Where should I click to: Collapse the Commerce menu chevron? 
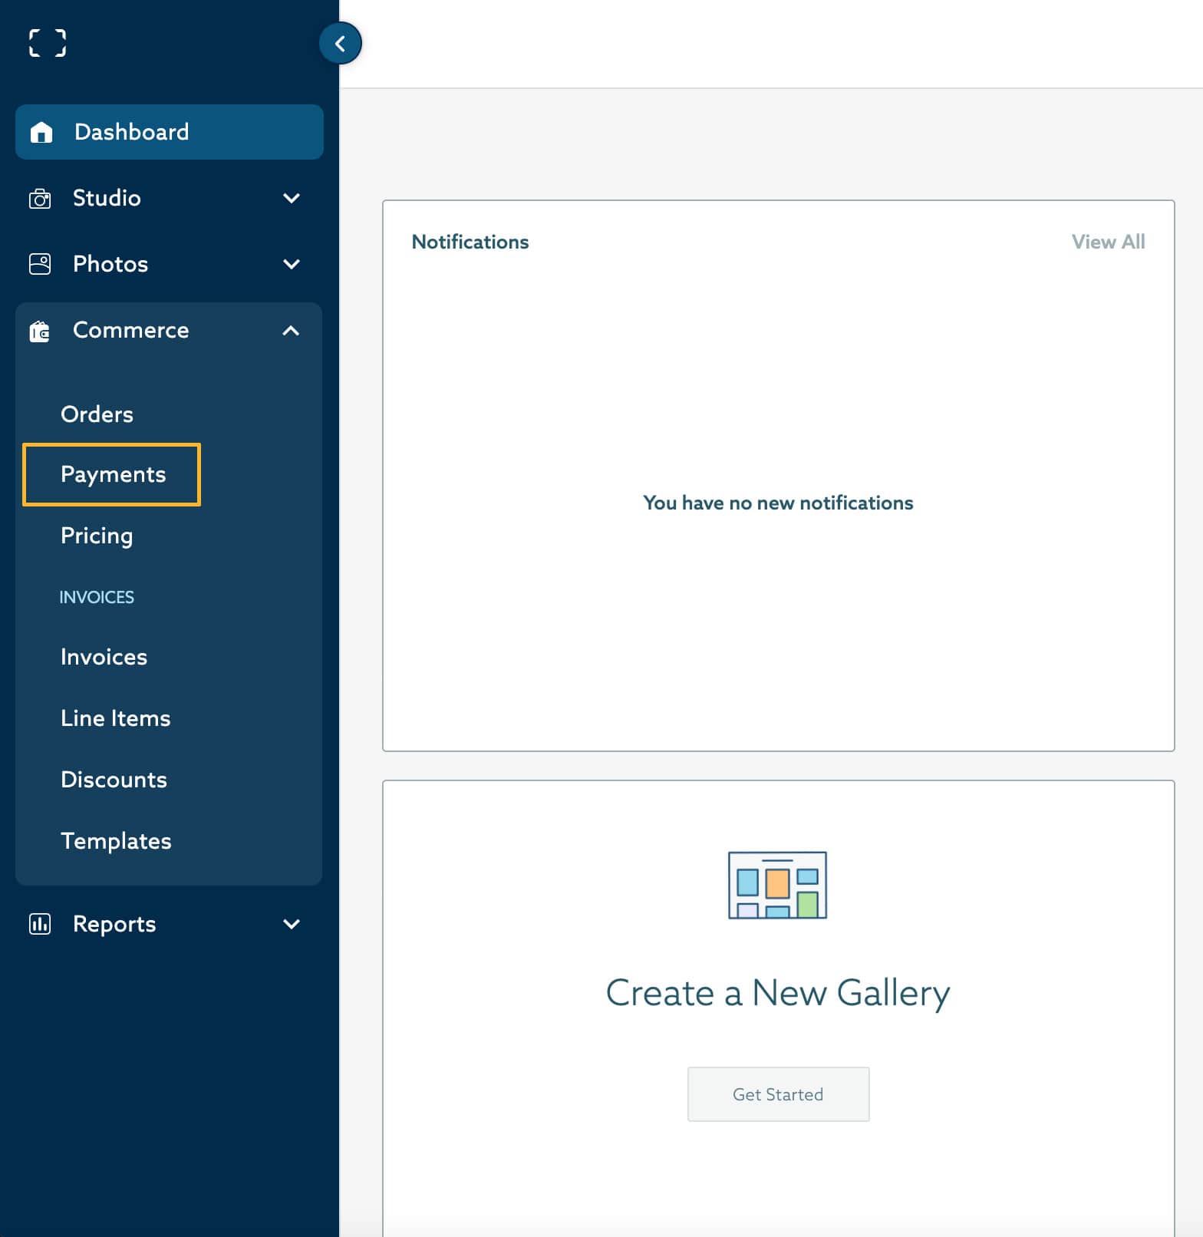[291, 331]
